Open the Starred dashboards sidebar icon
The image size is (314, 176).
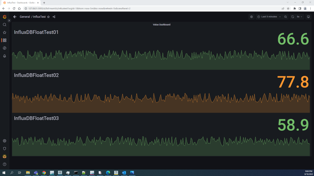click(4, 32)
